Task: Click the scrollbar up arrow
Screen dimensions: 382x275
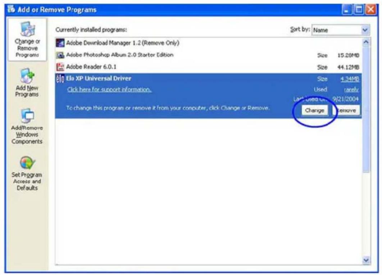Action: tap(366, 42)
